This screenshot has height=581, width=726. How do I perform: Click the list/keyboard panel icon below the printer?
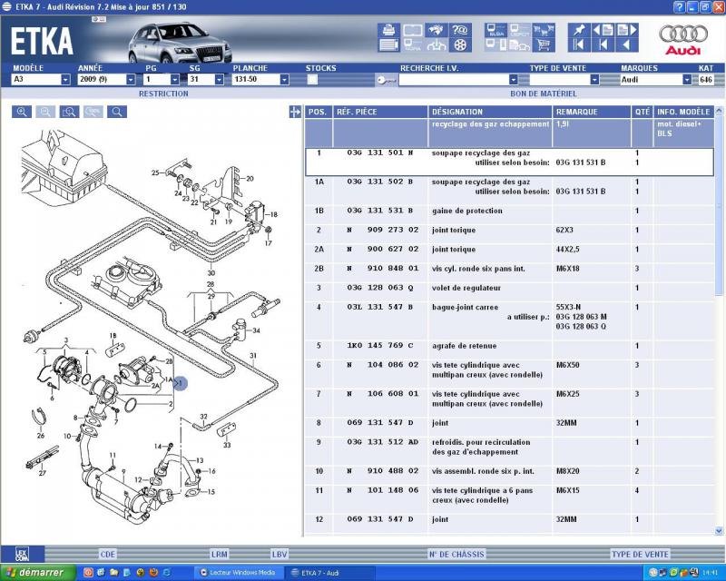(x=388, y=45)
